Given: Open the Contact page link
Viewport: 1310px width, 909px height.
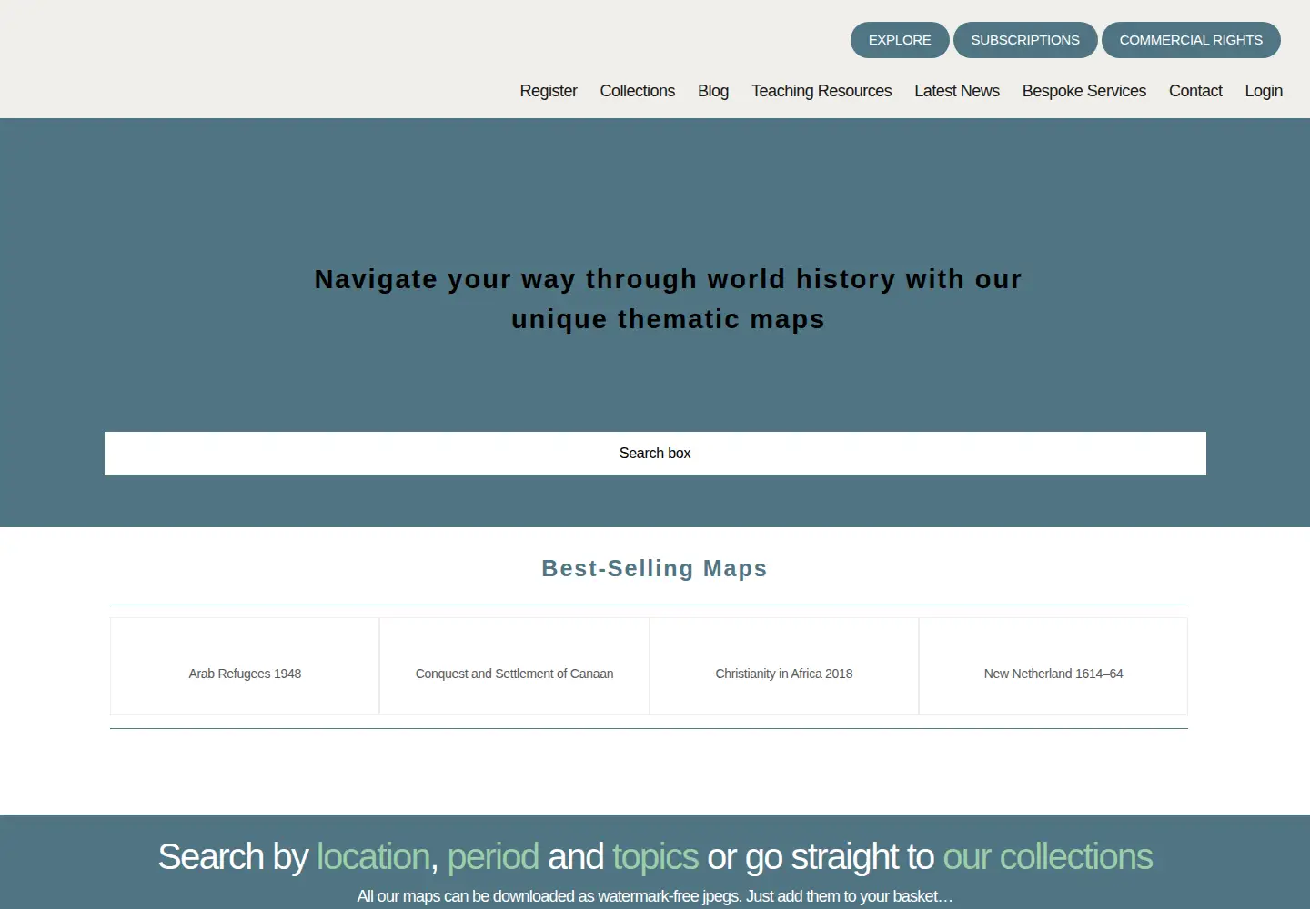Looking at the screenshot, I should click(1195, 91).
